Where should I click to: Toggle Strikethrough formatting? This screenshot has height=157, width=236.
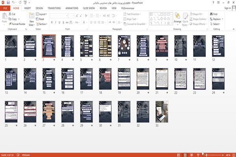[67, 22]
